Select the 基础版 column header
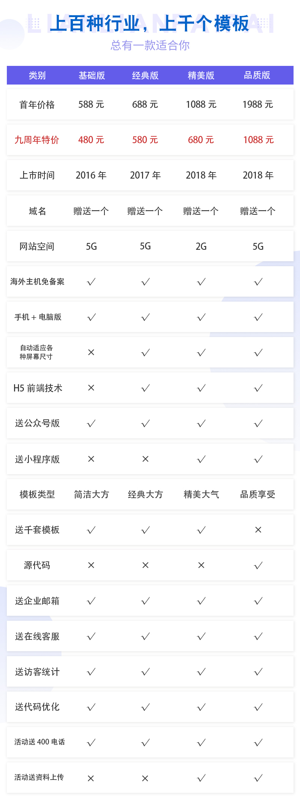The height and width of the screenshot is (810, 300). [x=92, y=75]
